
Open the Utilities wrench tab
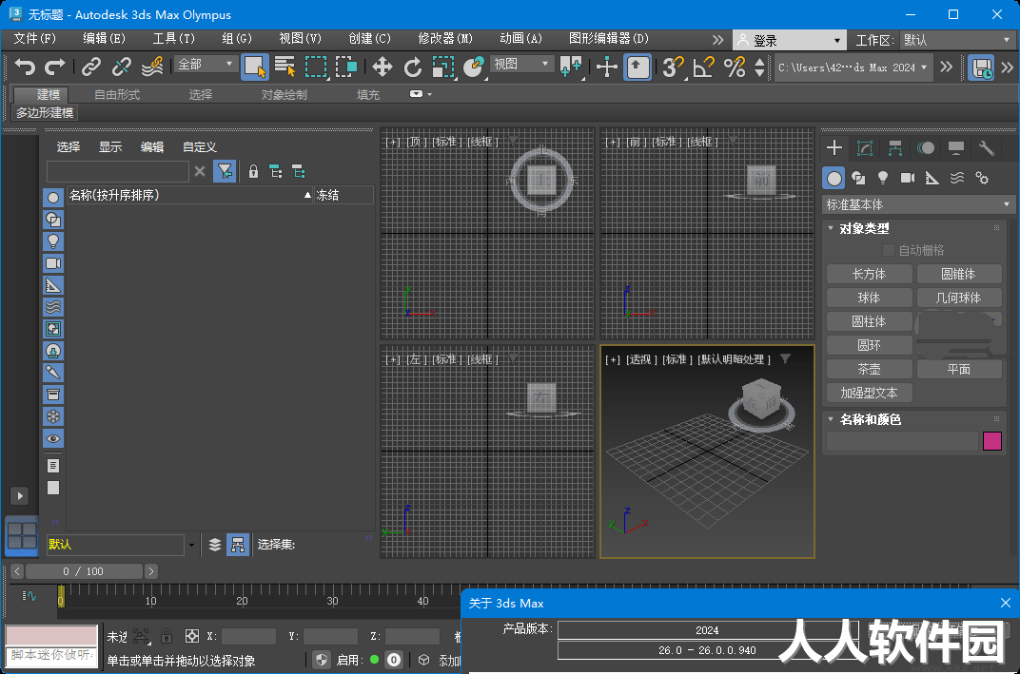(986, 148)
